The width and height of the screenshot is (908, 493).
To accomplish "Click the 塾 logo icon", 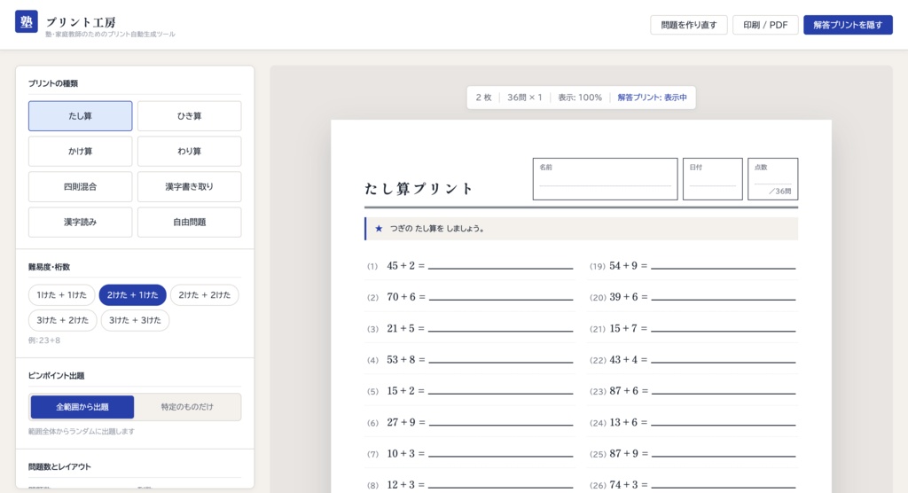I will click(x=26, y=21).
